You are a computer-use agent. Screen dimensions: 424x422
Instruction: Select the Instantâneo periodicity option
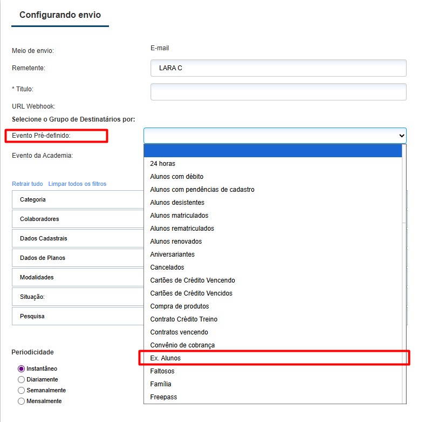[22, 369]
